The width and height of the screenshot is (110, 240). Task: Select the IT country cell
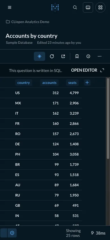click(x=17, y=113)
